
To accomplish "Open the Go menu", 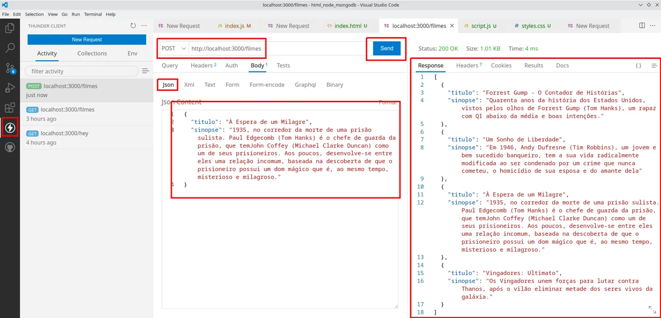I will 65,14.
